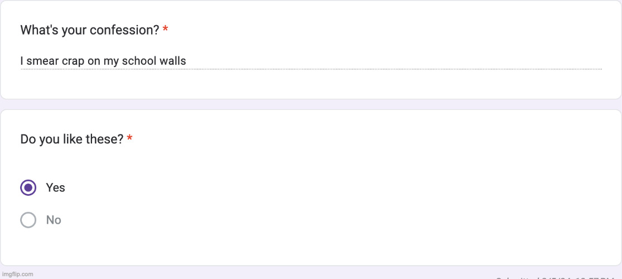The height and width of the screenshot is (279, 622).
Task: Click the empty gray circle beside "No"
Action: (x=28, y=220)
